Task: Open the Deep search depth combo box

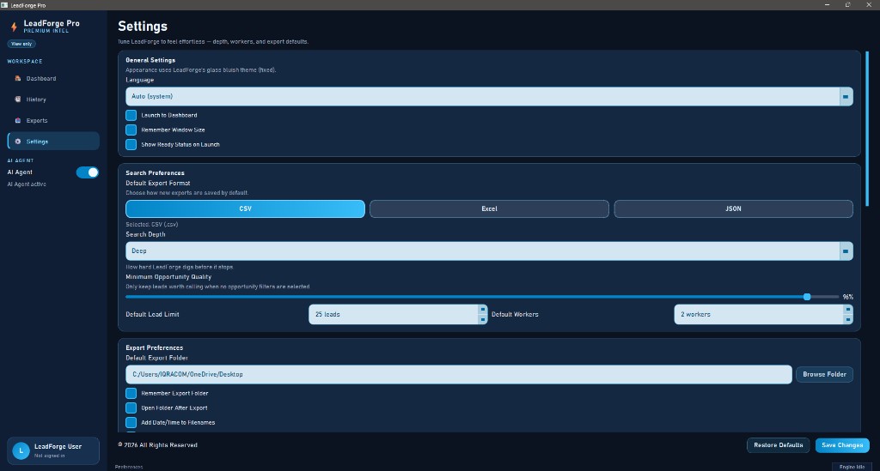Action: (489, 251)
